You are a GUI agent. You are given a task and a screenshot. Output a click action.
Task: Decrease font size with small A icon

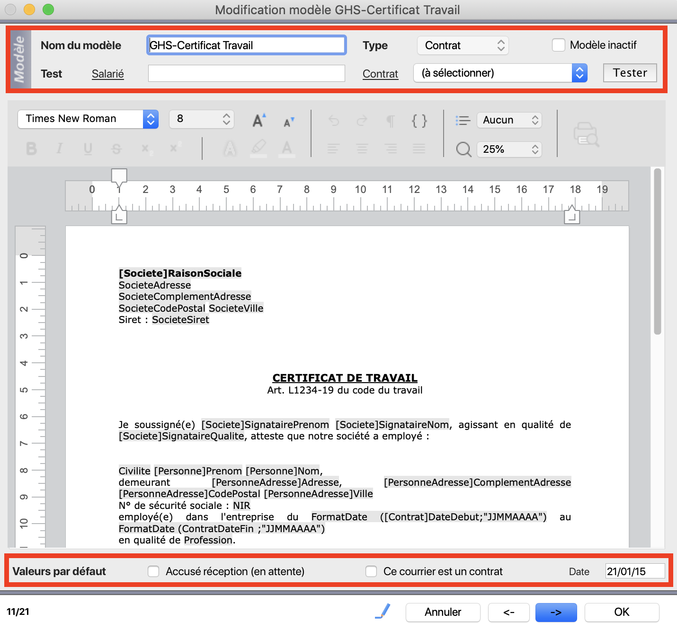coord(288,122)
